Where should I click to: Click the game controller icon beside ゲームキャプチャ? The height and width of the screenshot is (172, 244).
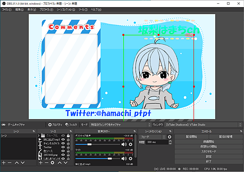[3, 125]
